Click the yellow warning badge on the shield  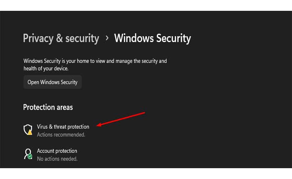(30, 133)
